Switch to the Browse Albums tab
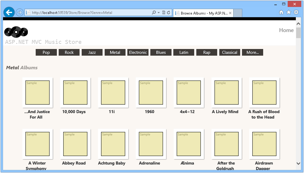 point(203,13)
